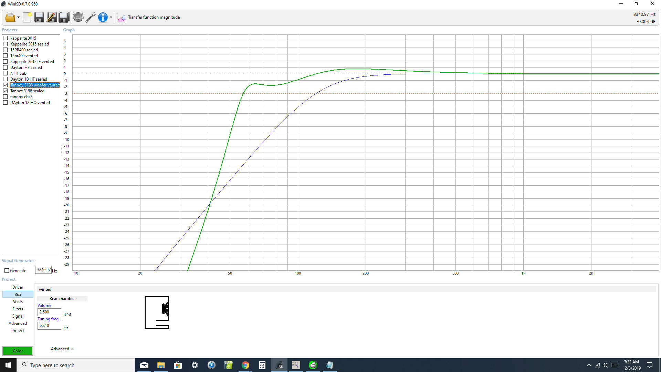Click the WinISD speaker taskbar icon

(279, 365)
